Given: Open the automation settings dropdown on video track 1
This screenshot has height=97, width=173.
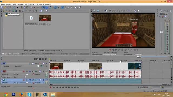Looking at the screenshot, I should (41, 63).
